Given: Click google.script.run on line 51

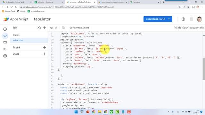Looking at the screenshot, I should [x=73, y=105].
